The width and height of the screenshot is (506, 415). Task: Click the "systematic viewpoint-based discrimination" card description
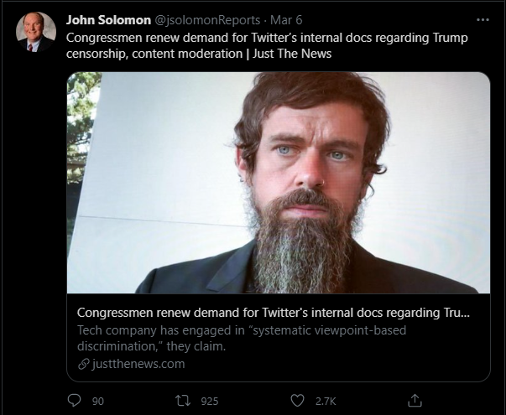pos(240,338)
